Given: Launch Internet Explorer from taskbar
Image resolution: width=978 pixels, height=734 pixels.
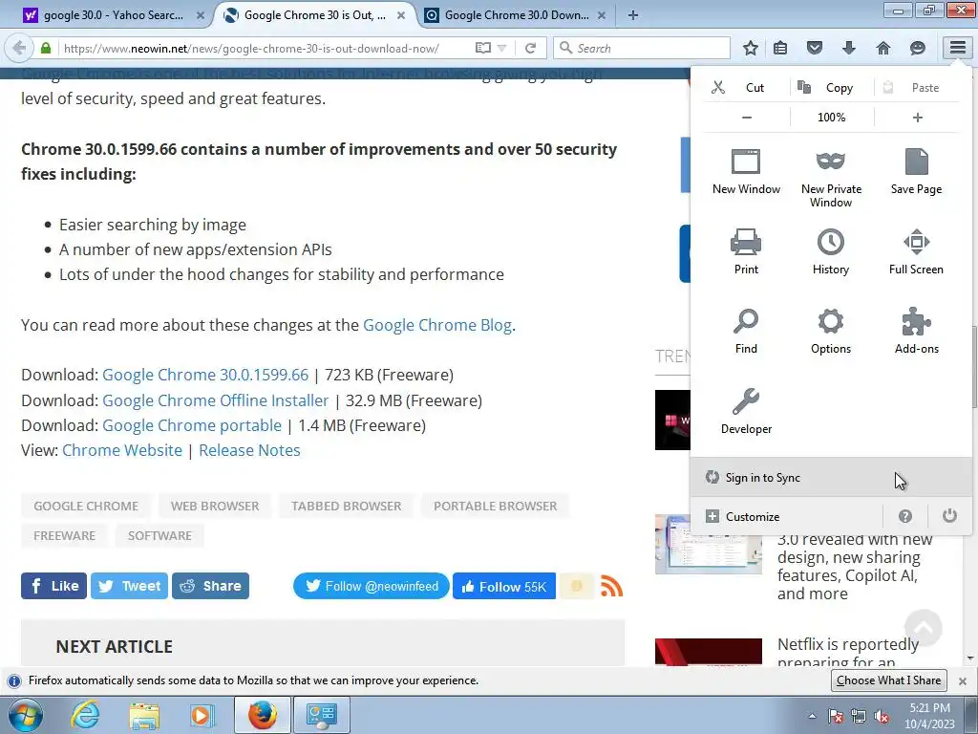Looking at the screenshot, I should pos(85,715).
